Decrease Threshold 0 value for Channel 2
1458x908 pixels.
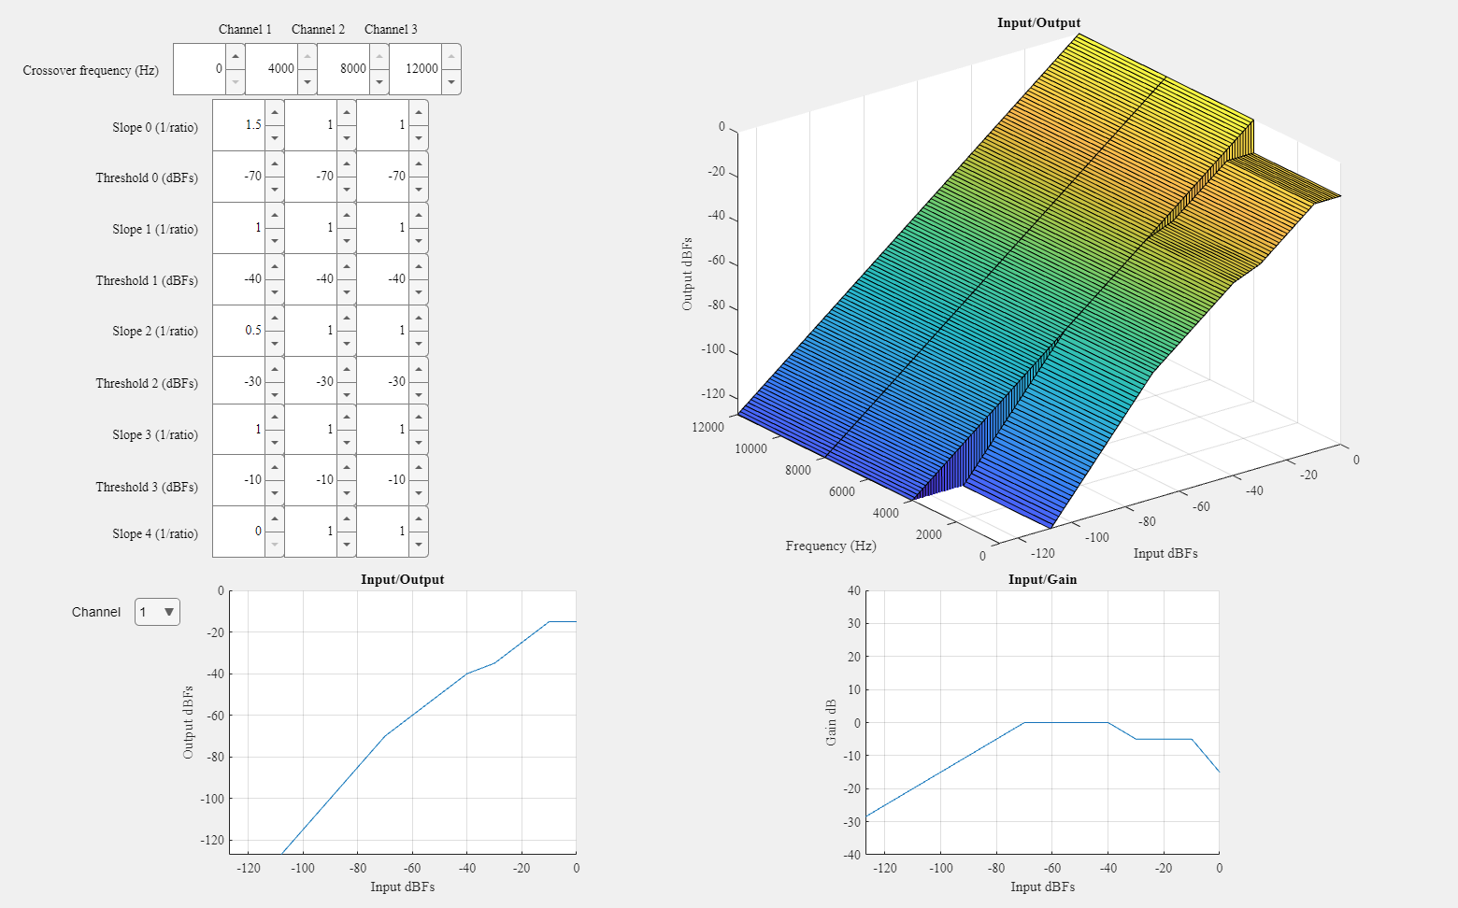(x=346, y=189)
